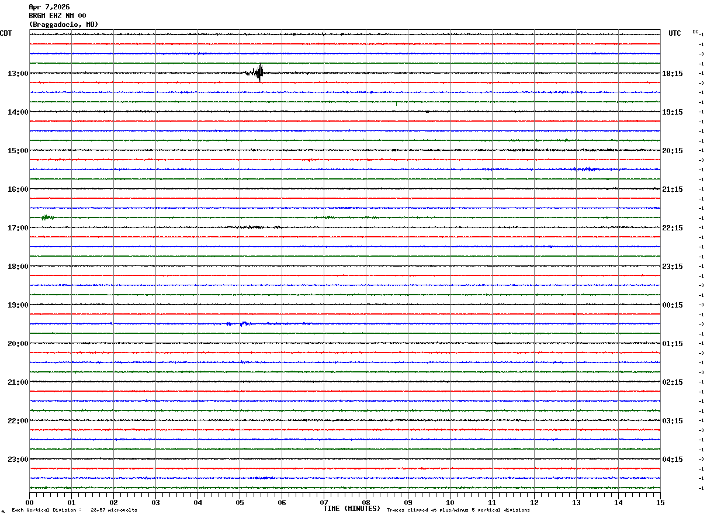This screenshot has width=707, height=518.
Task: Click the '00' minute axis tick label
Action: coord(29,502)
